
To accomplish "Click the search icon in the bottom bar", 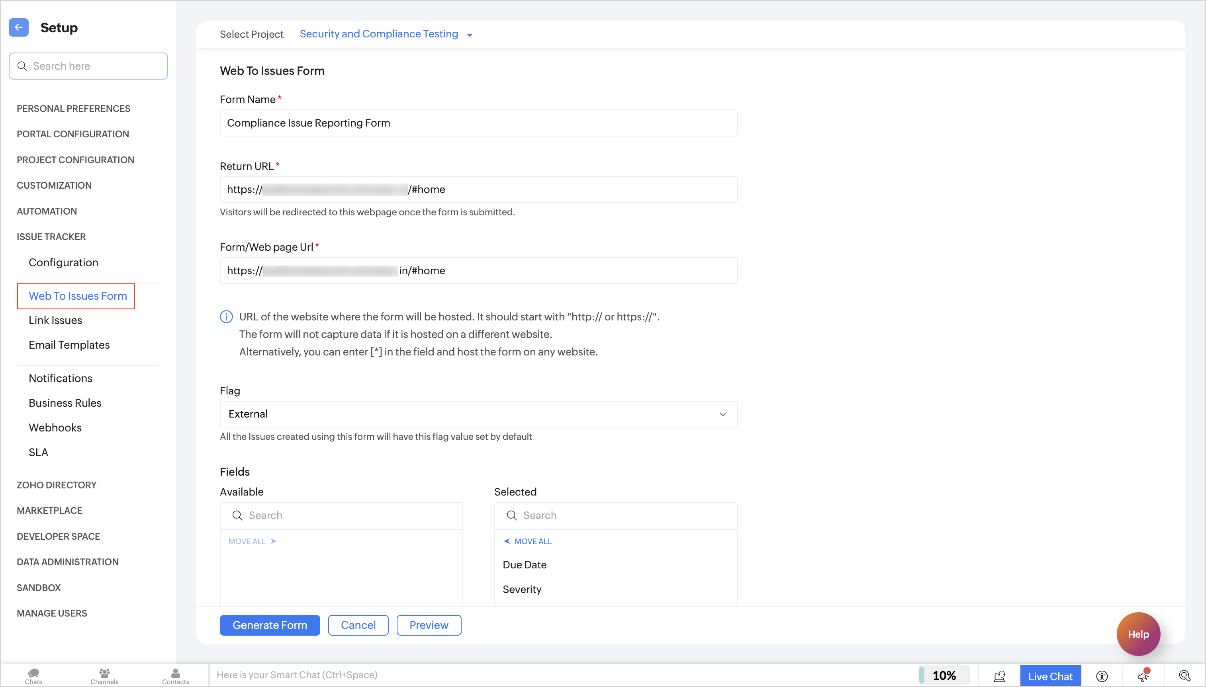I will pyautogui.click(x=1184, y=676).
